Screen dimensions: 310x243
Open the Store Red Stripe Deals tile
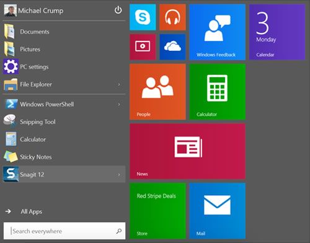point(157,211)
